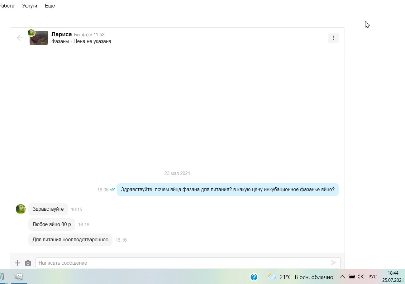The width and height of the screenshot is (405, 284).
Task: Click the battery icon in system tray
Action: 351,277
